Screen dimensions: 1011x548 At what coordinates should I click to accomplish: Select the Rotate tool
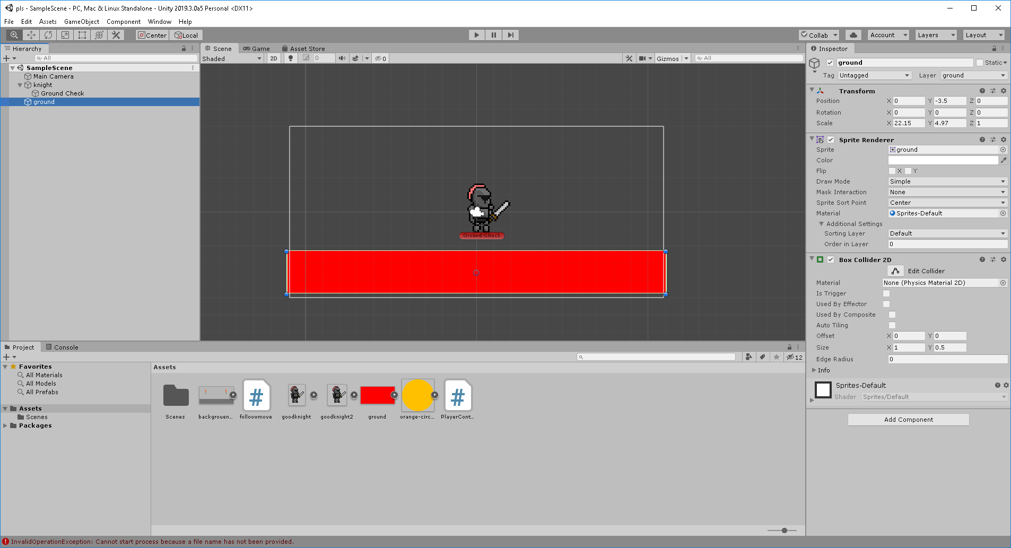48,35
